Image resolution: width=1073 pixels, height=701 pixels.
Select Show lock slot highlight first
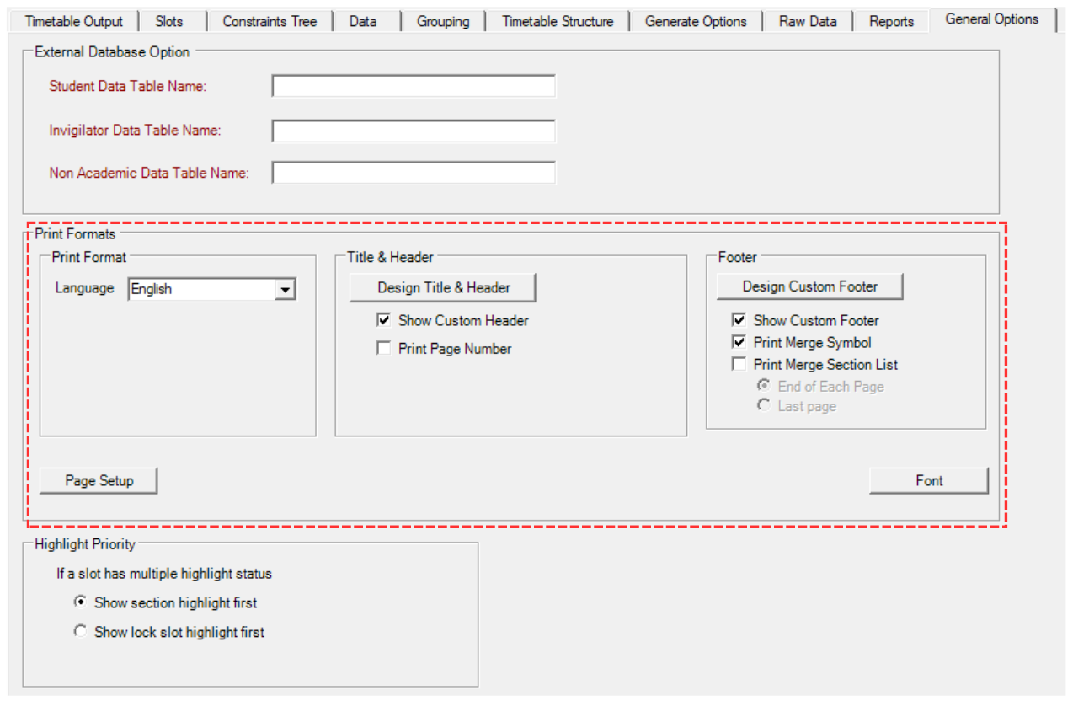pos(81,632)
